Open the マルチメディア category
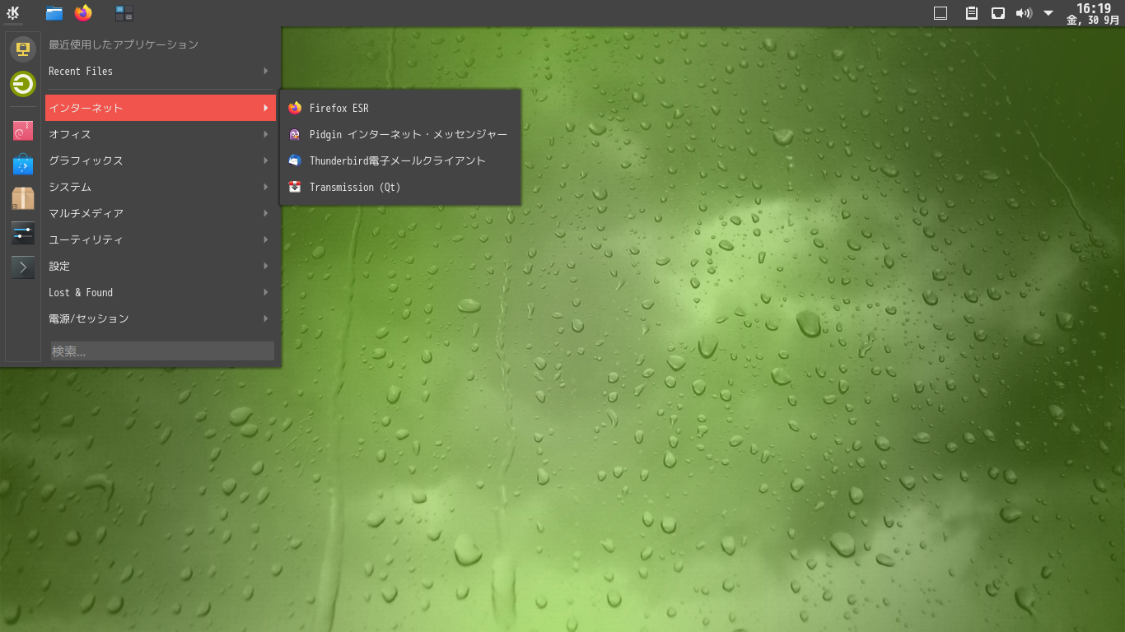This screenshot has width=1125, height=632. [161, 213]
